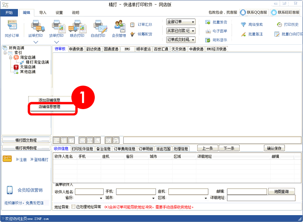Open 会员管理 member management
This screenshot has height=222, width=303.
[119, 28]
